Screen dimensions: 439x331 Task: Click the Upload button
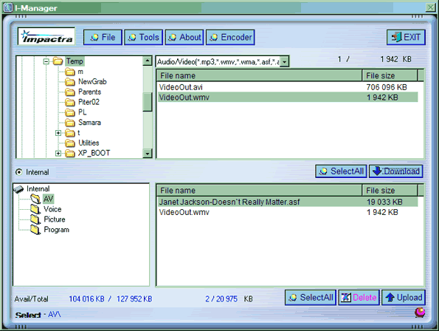tap(404, 297)
